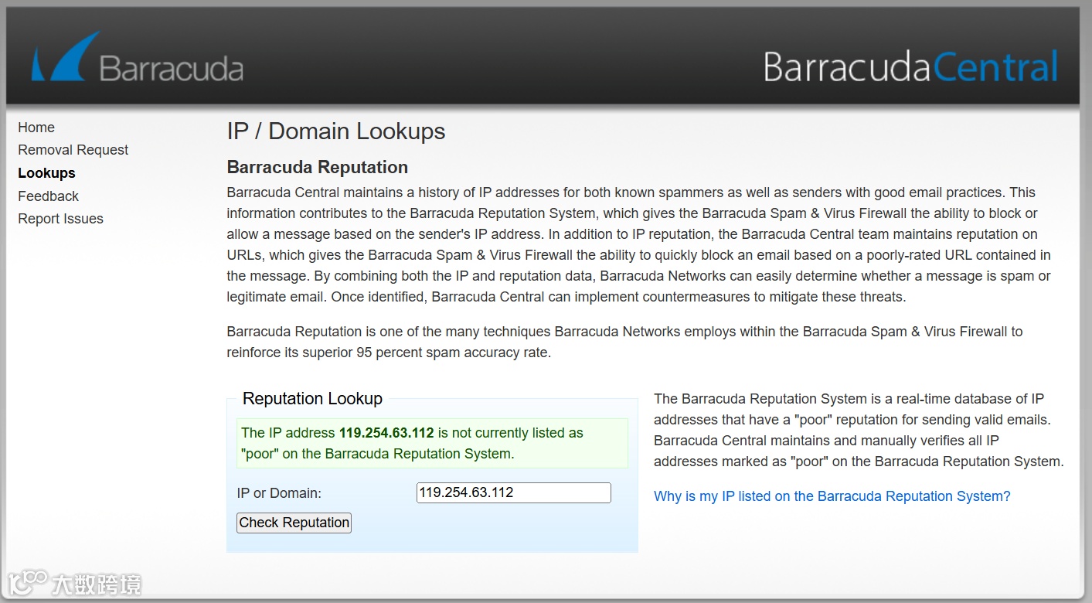The image size is (1092, 603).
Task: Click the bold IP 119.254.63.112 in the result
Action: tap(386, 433)
